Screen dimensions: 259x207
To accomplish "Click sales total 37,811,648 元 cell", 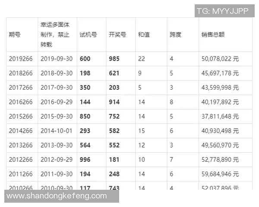I will coord(220,116).
